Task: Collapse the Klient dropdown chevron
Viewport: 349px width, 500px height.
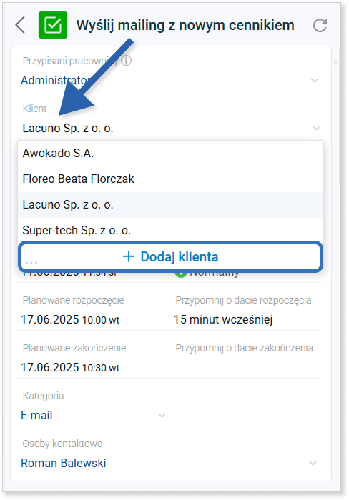Action: (x=316, y=128)
